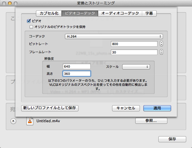Click the VLC cone icon beside Untitled.m4v
192x148 pixels.
pyautogui.click(x=30, y=121)
